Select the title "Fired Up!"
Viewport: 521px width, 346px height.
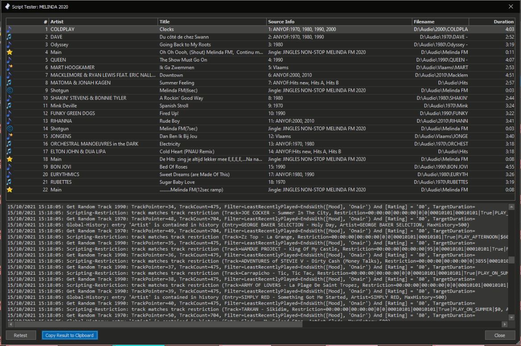point(169,113)
